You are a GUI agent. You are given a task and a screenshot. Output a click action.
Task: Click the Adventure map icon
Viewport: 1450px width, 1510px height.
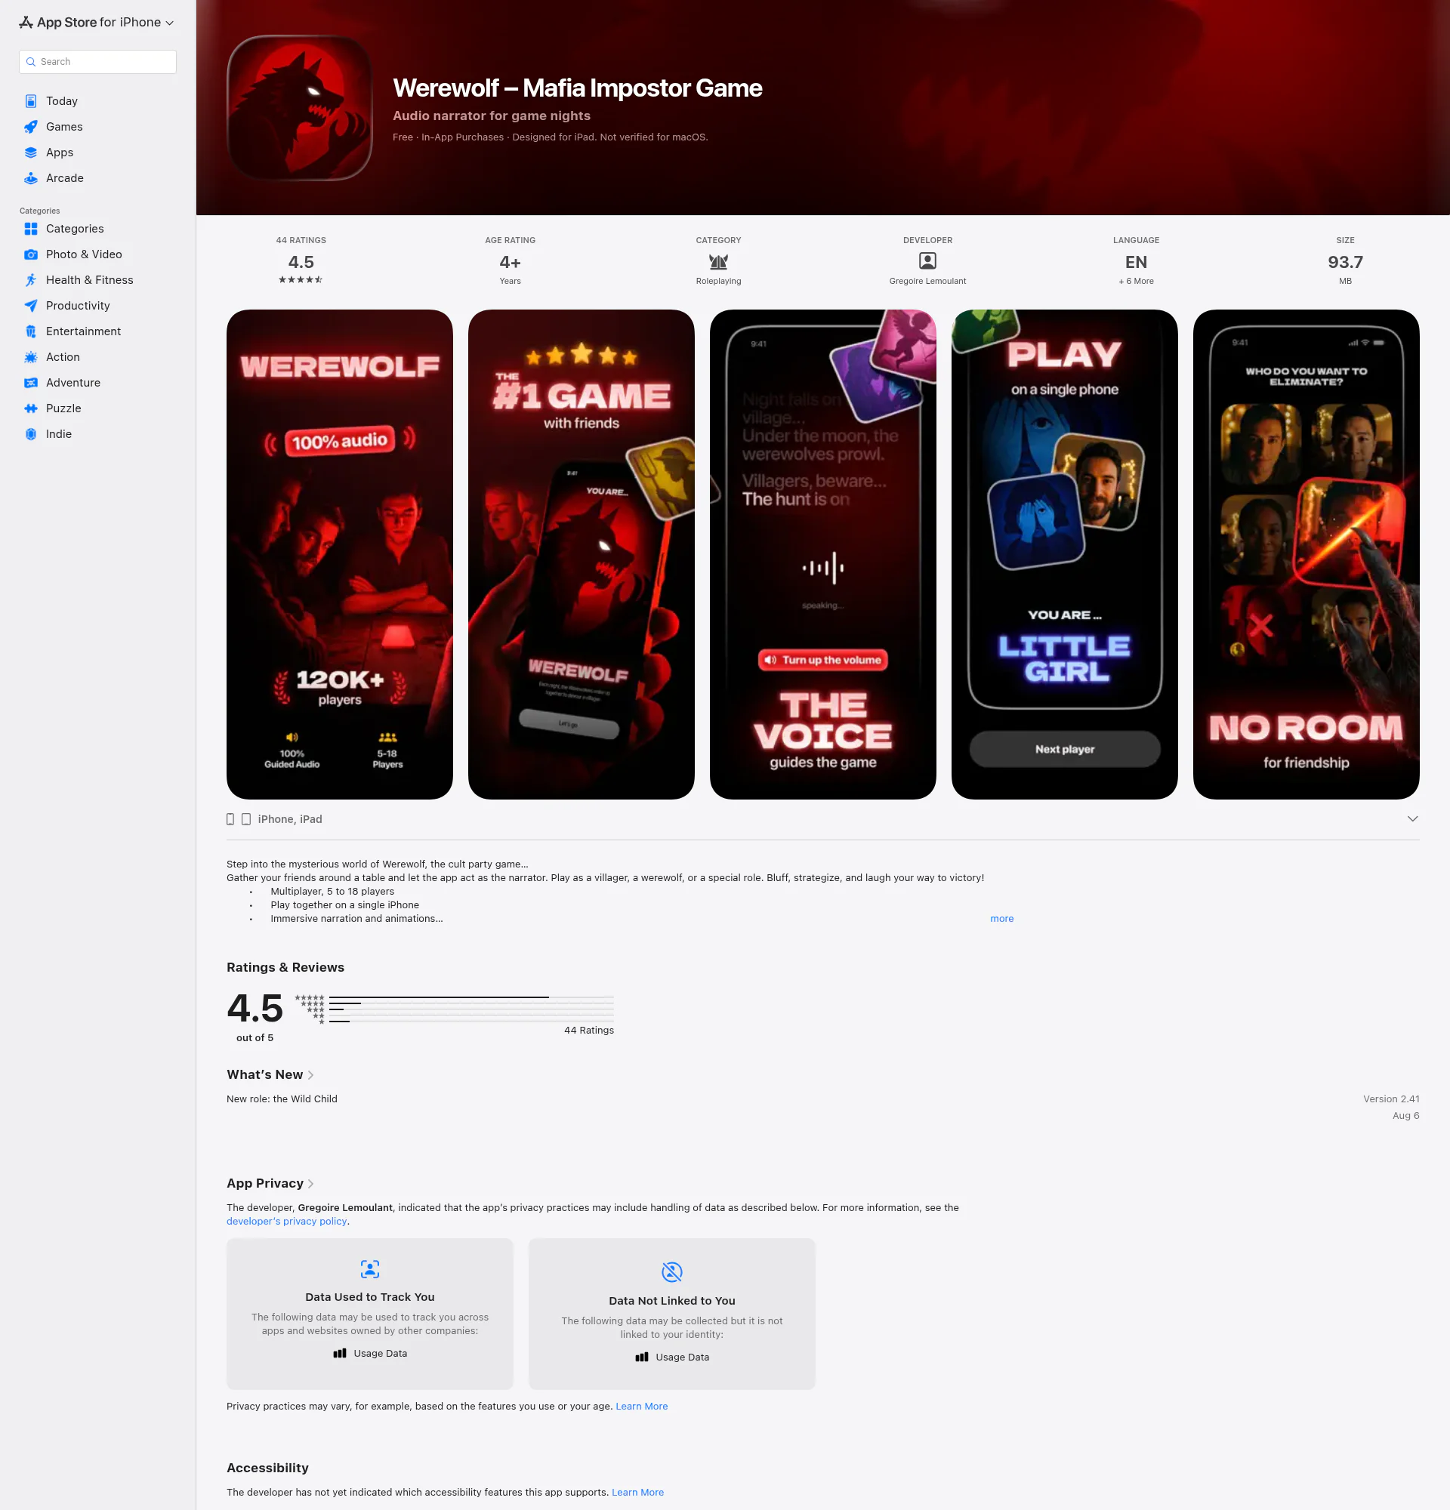pyautogui.click(x=31, y=383)
